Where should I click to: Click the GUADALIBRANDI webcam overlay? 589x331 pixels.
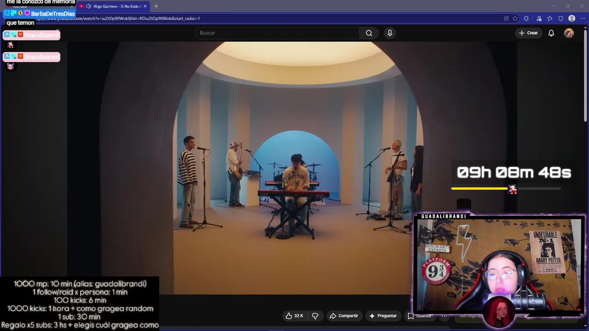499,266
